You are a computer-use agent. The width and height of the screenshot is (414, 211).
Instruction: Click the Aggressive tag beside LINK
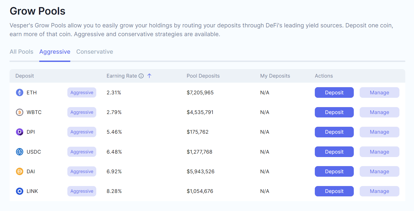[x=82, y=191]
